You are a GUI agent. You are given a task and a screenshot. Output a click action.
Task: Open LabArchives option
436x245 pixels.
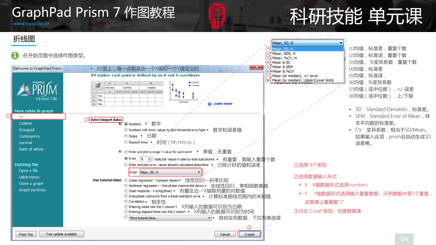29,177
